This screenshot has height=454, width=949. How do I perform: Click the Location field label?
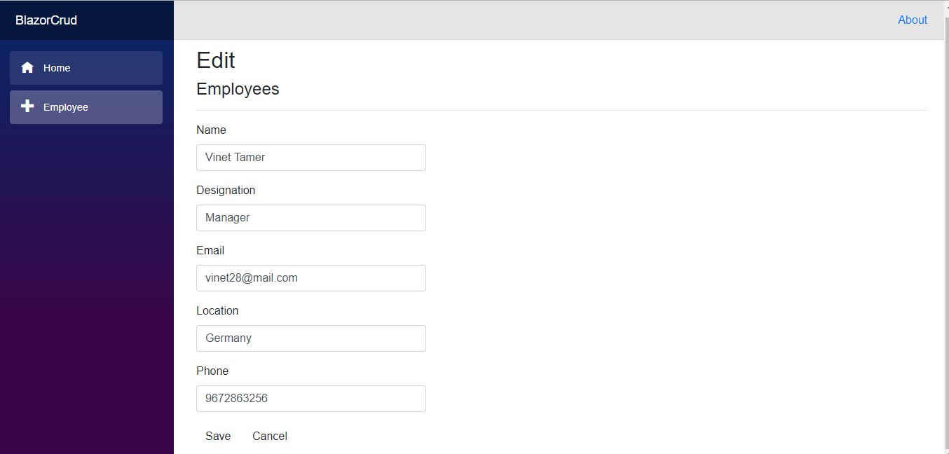217,311
